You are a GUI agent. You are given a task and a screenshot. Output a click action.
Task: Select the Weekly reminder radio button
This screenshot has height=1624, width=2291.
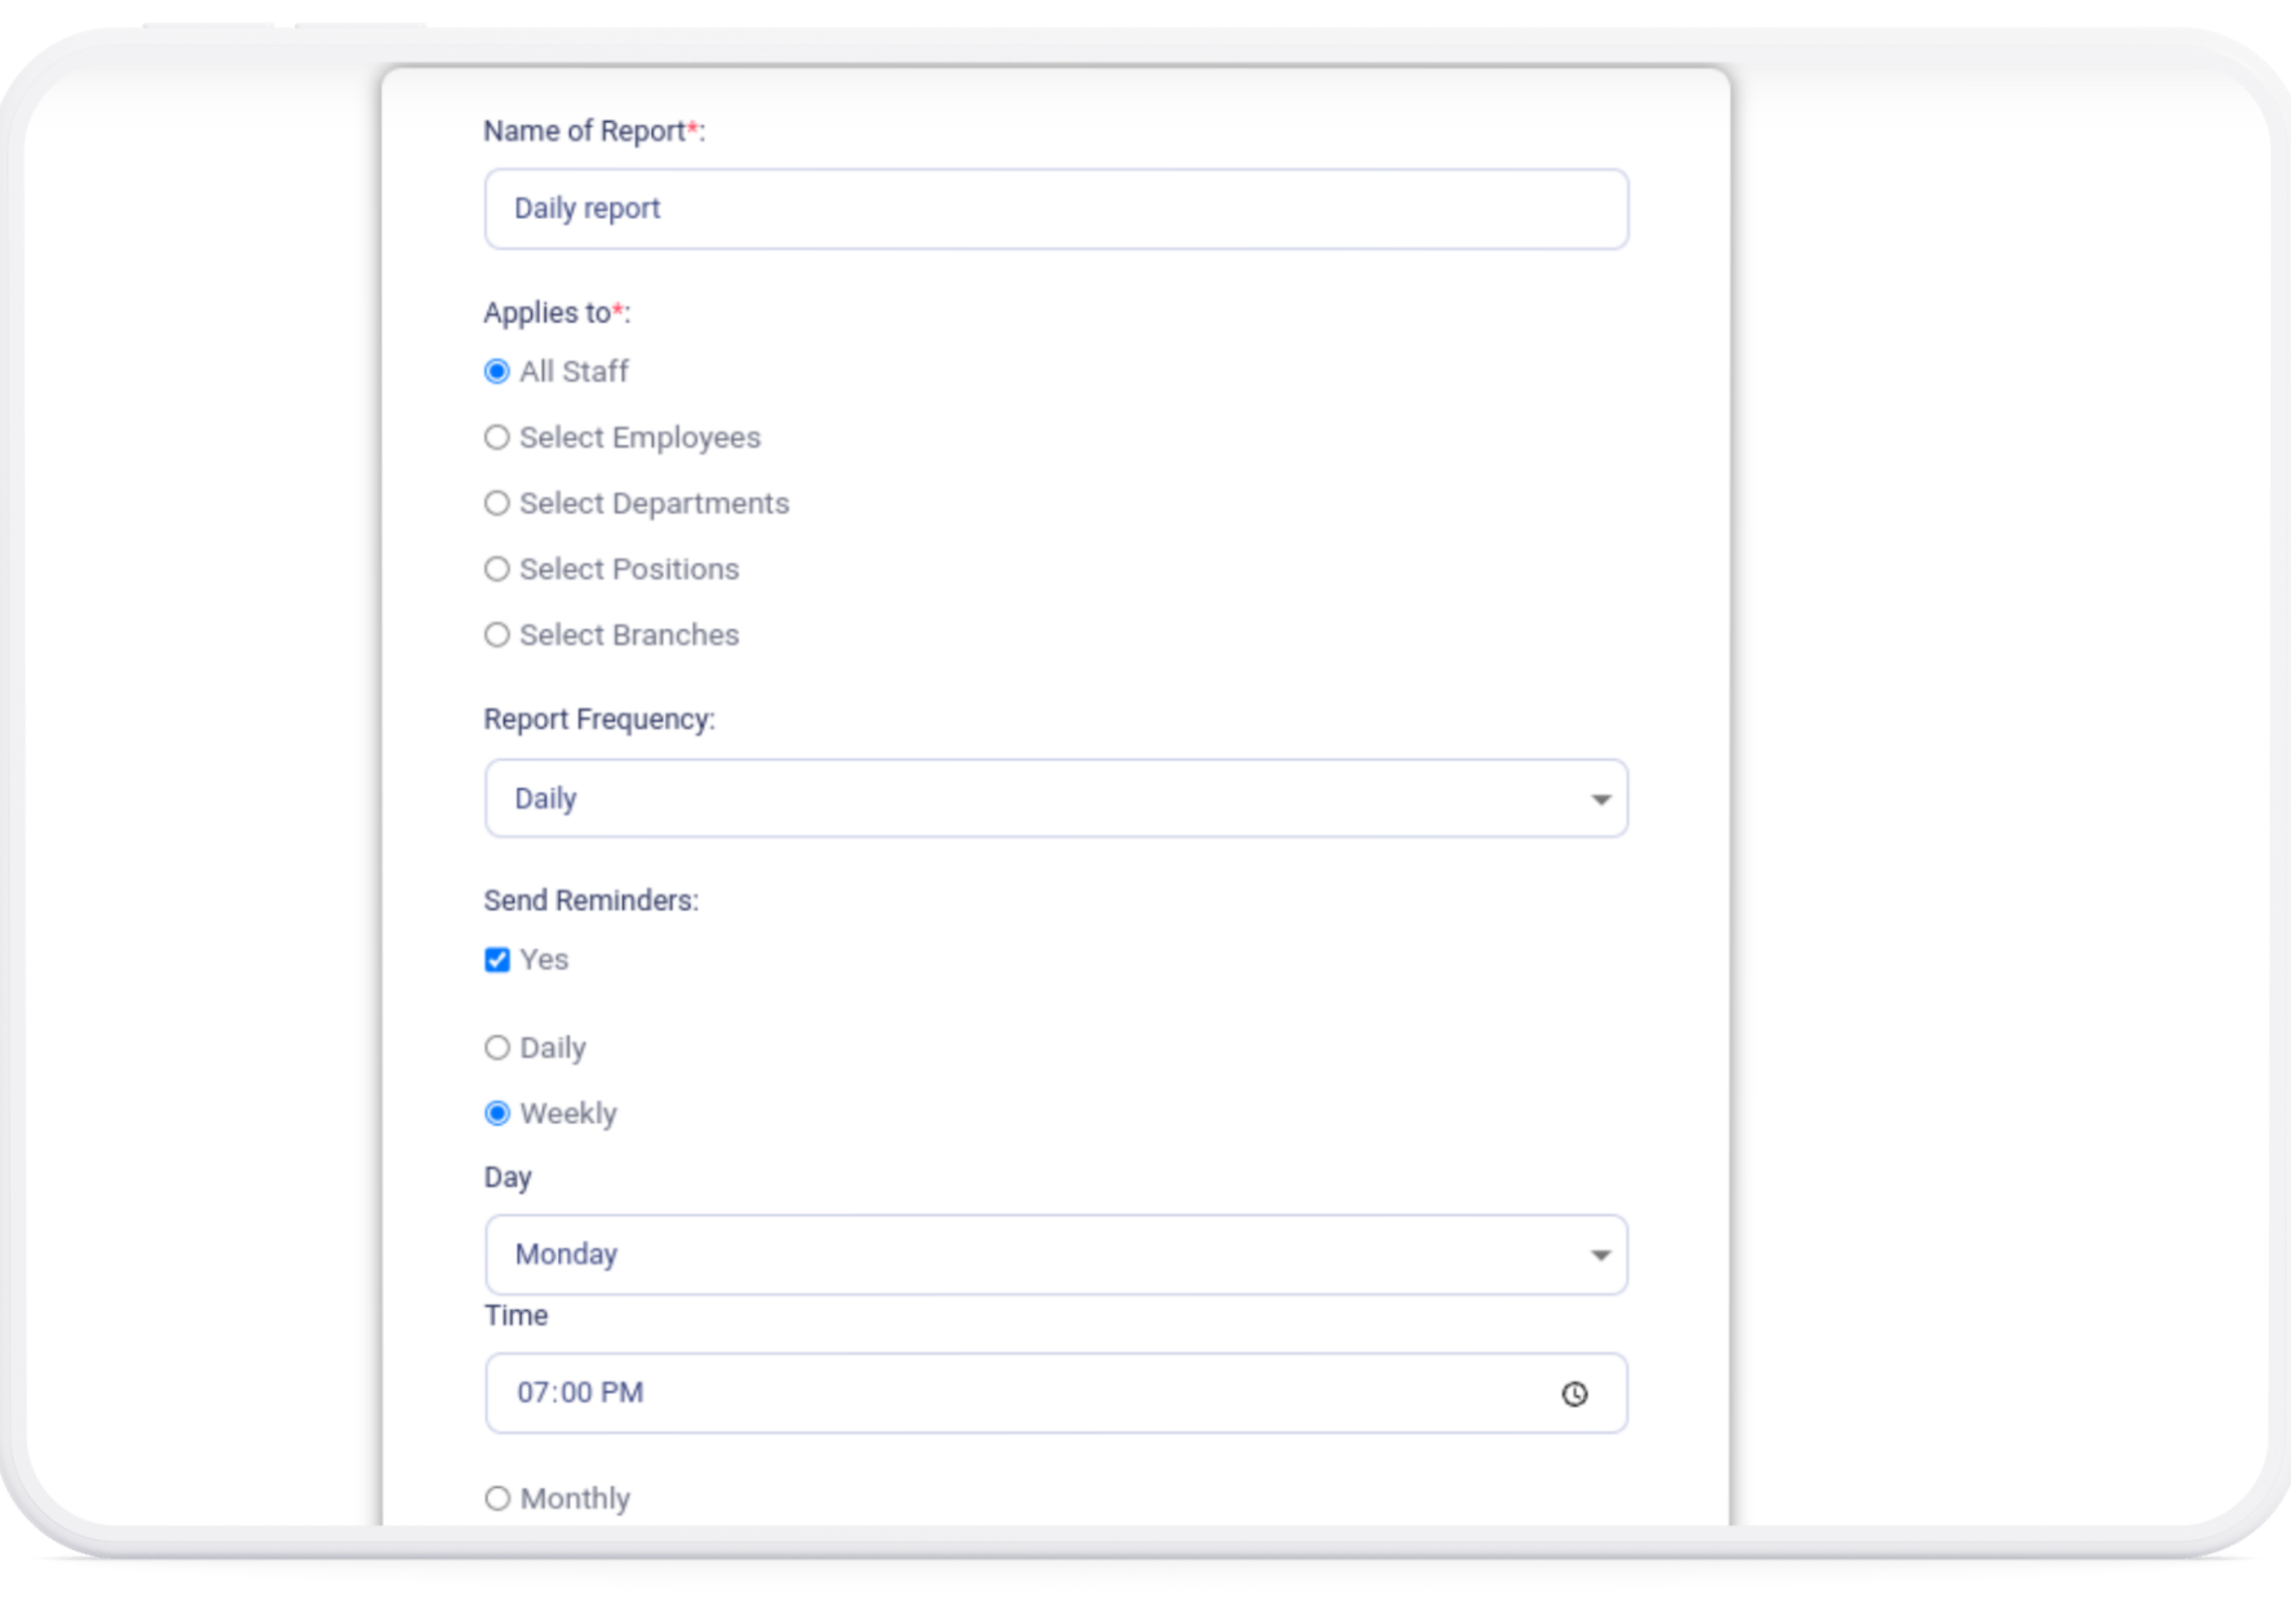click(x=496, y=1114)
